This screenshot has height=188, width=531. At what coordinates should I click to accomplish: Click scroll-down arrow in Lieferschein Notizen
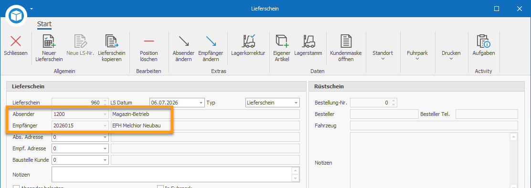click(295, 178)
